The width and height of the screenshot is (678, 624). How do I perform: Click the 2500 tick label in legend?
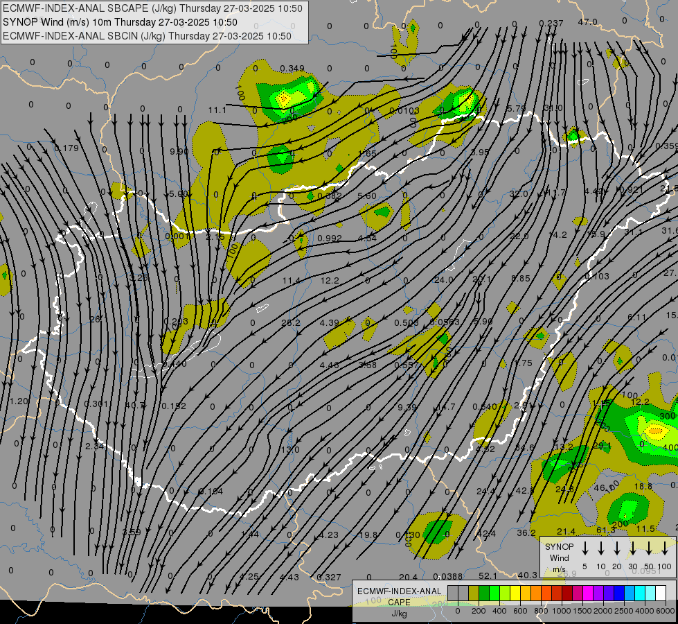pos(623,611)
